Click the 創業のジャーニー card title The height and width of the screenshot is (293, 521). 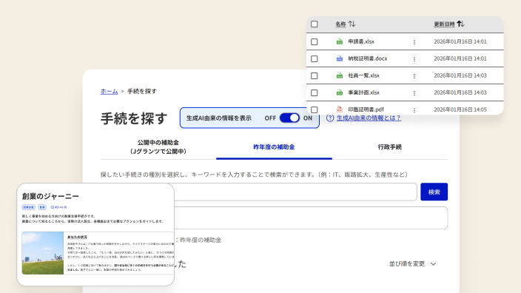(x=50, y=196)
